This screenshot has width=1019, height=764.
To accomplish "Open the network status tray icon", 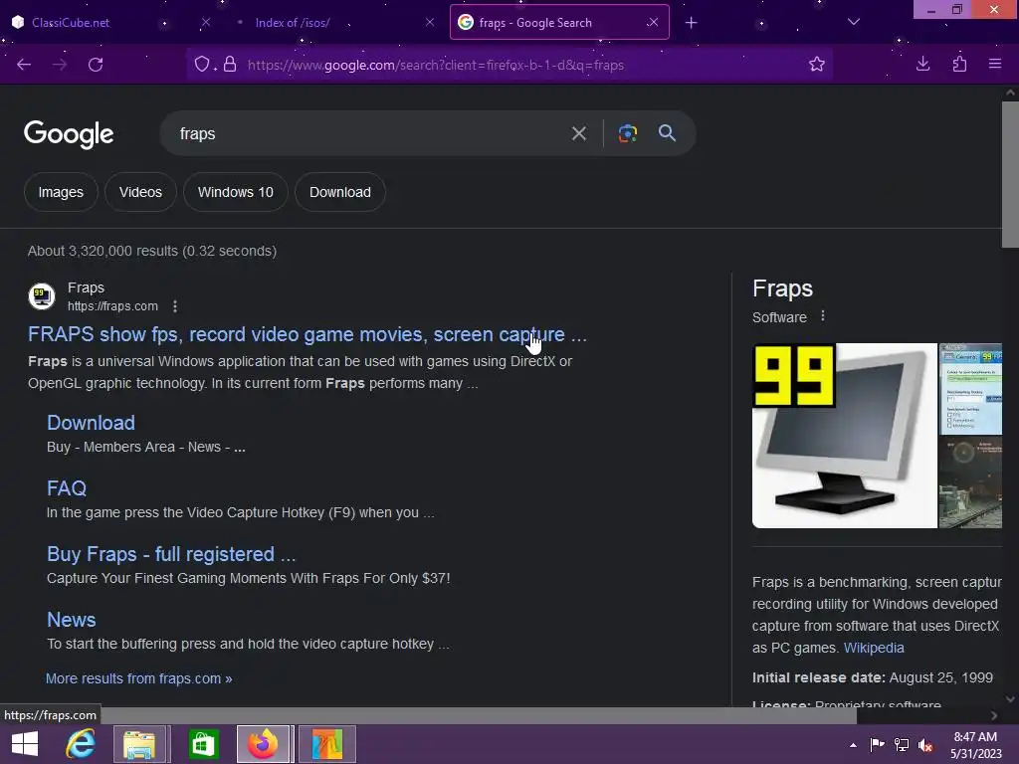I will [902, 744].
